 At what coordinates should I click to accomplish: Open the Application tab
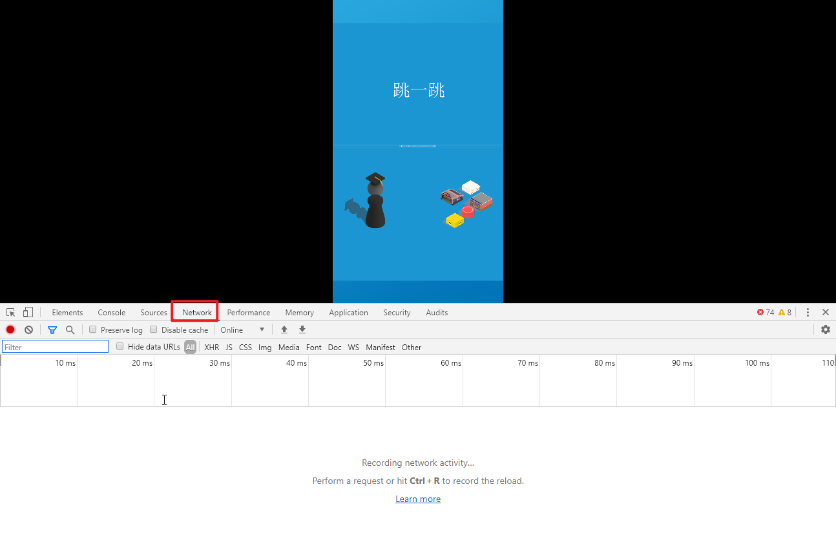pos(348,312)
